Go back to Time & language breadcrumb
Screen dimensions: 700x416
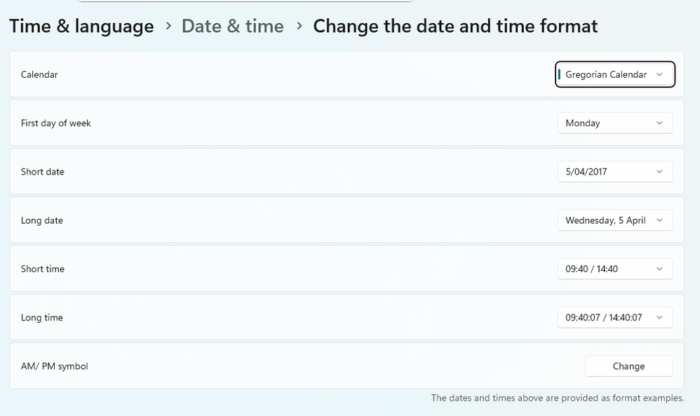click(x=81, y=27)
